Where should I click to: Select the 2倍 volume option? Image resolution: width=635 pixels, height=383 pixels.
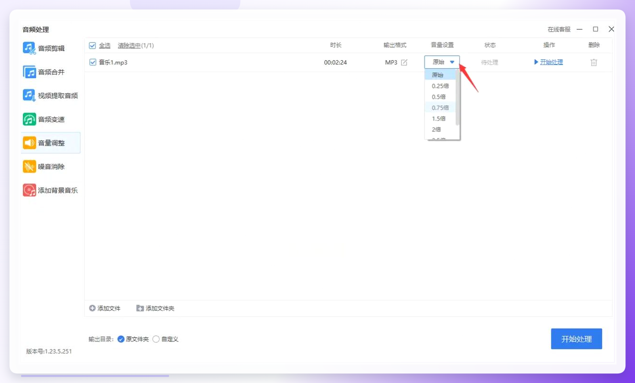pyautogui.click(x=440, y=129)
